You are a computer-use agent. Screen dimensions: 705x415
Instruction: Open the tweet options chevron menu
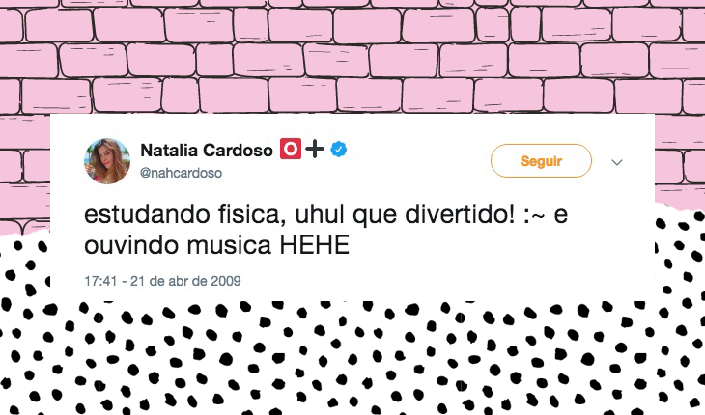pyautogui.click(x=617, y=162)
